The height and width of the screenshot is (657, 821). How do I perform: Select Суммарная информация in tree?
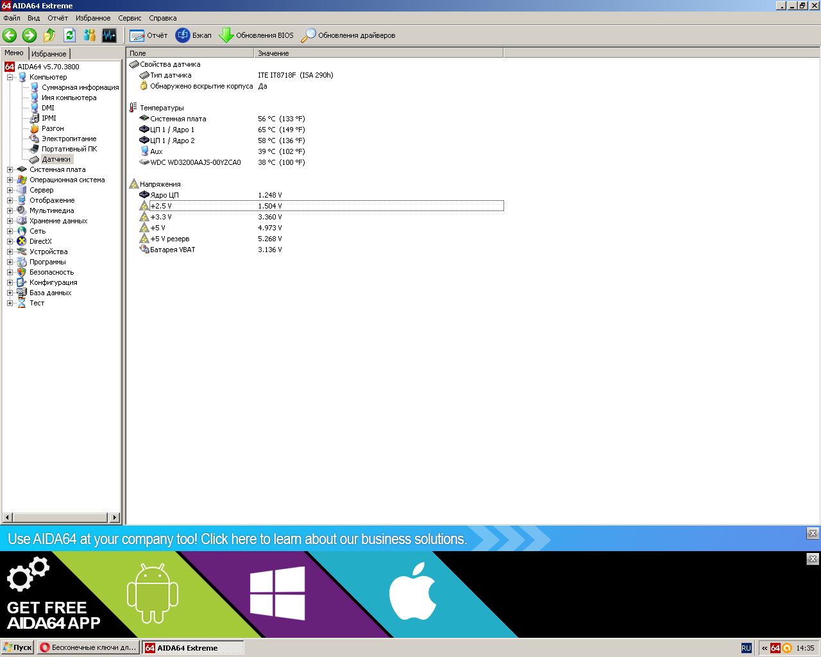pos(80,87)
